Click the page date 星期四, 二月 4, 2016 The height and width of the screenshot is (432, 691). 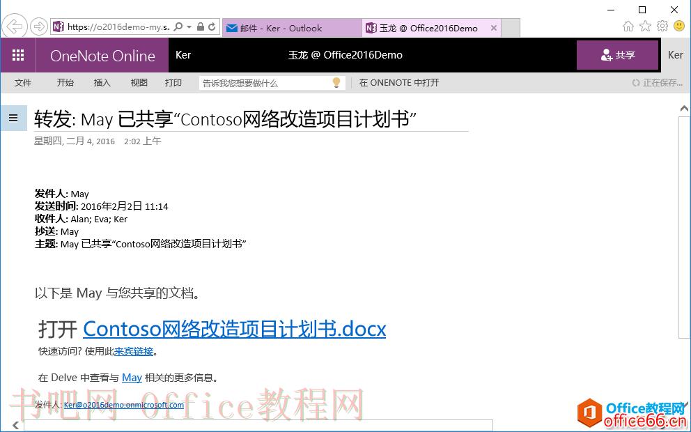point(75,141)
